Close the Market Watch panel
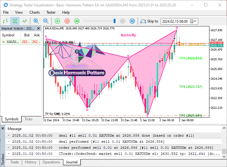This screenshot has height=167, width=227. (39, 28)
